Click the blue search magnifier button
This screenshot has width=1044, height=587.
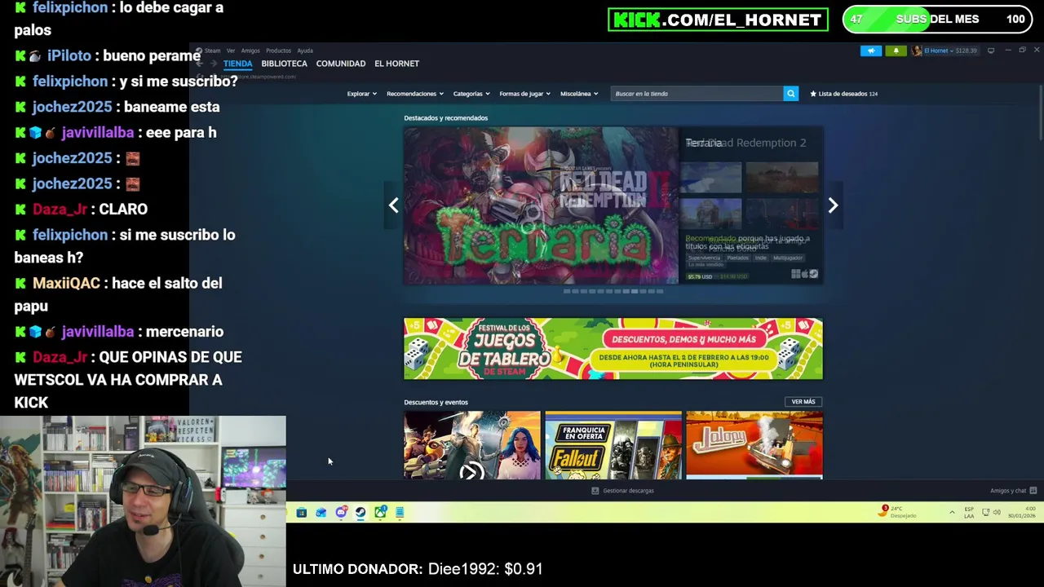point(790,94)
